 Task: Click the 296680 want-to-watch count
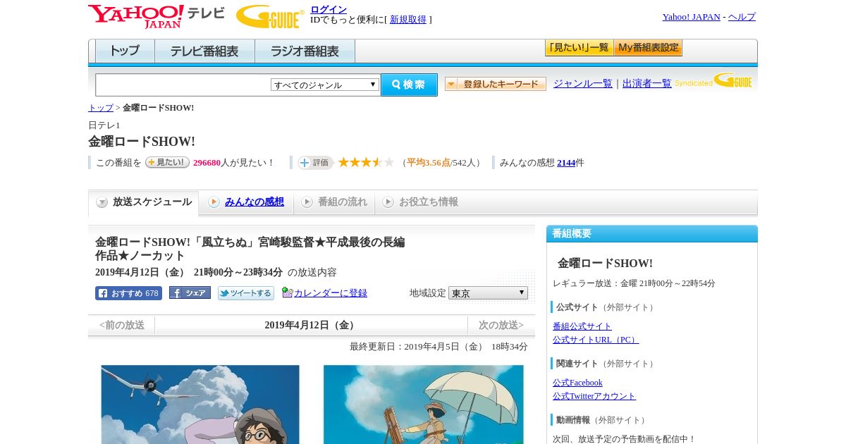207,163
